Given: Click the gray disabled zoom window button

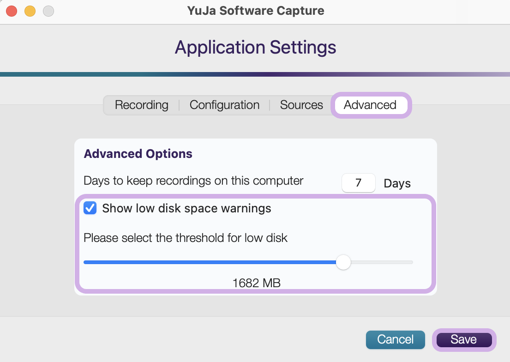Looking at the screenshot, I should 48,11.
